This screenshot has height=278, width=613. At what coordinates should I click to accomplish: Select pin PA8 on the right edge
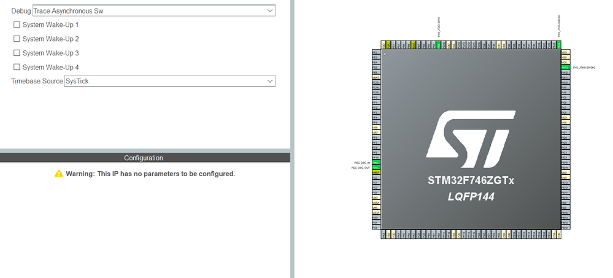(x=565, y=92)
